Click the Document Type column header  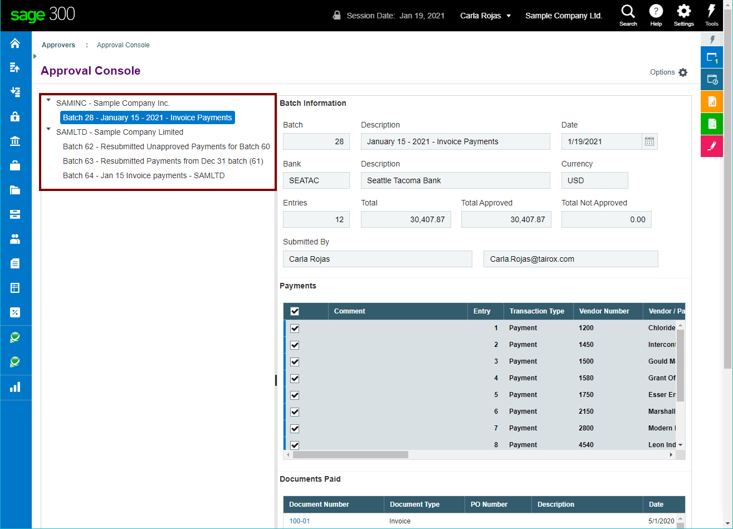click(424, 504)
